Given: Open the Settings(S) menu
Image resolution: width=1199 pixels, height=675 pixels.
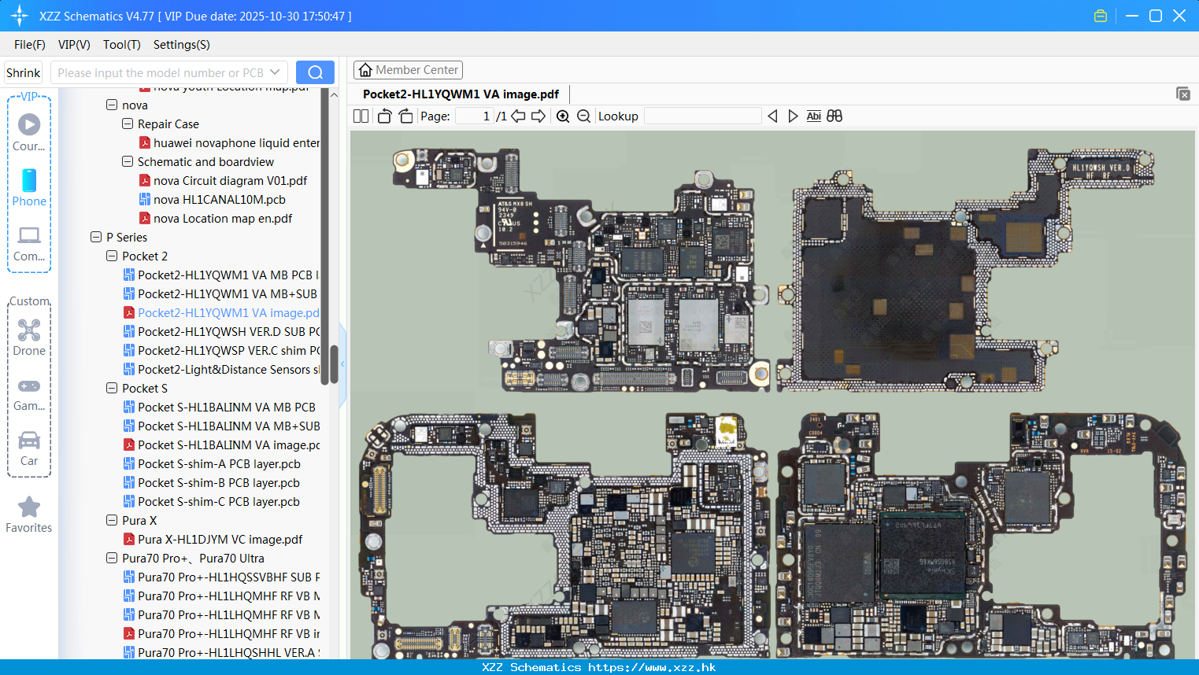Looking at the screenshot, I should click(x=182, y=45).
